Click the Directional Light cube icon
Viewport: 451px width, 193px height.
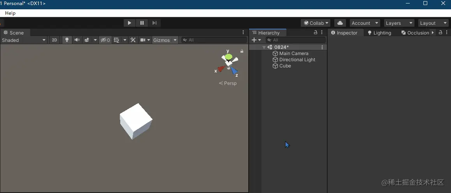pyautogui.click(x=275, y=60)
